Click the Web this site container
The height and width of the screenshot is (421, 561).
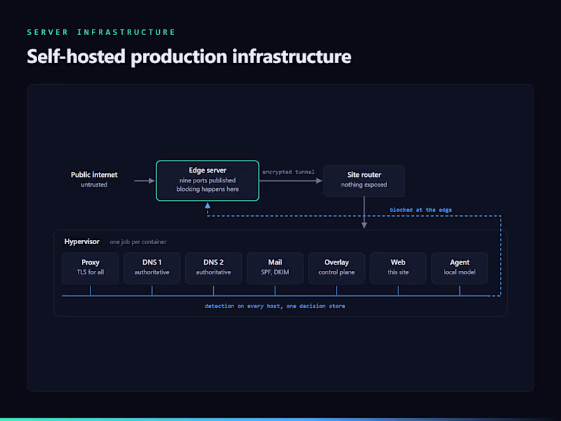coord(398,268)
